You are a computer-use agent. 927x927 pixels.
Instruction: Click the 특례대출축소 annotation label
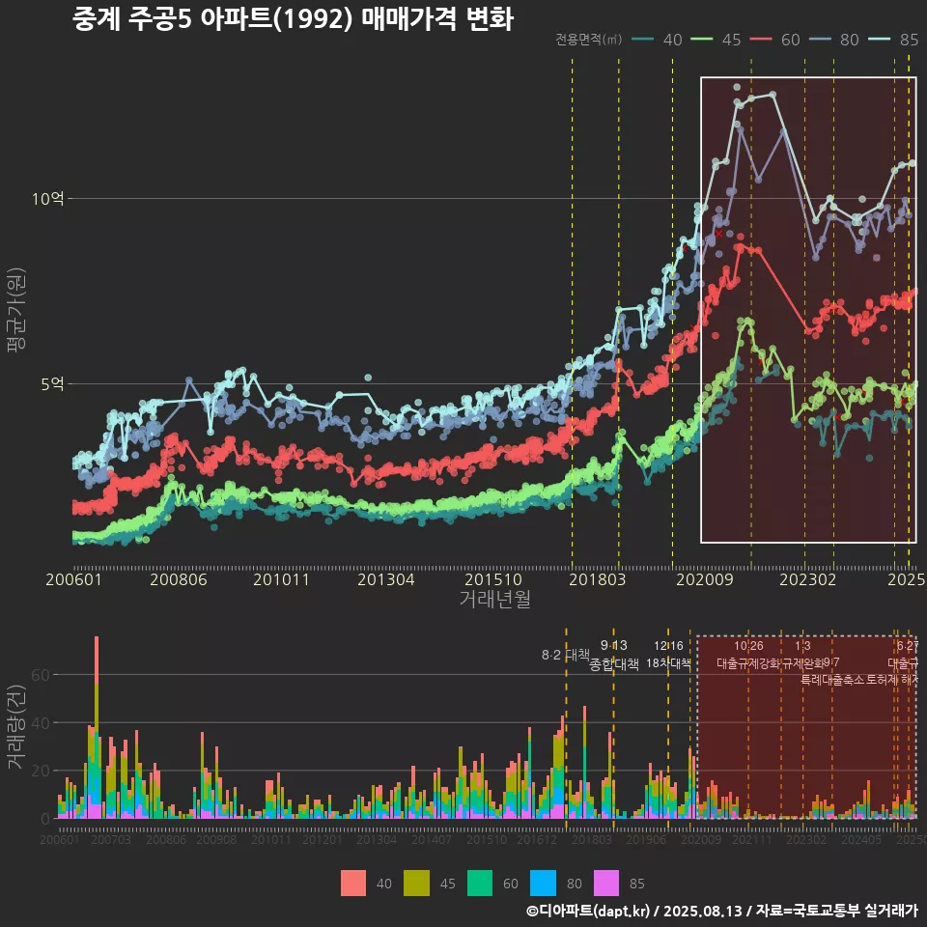point(832,680)
